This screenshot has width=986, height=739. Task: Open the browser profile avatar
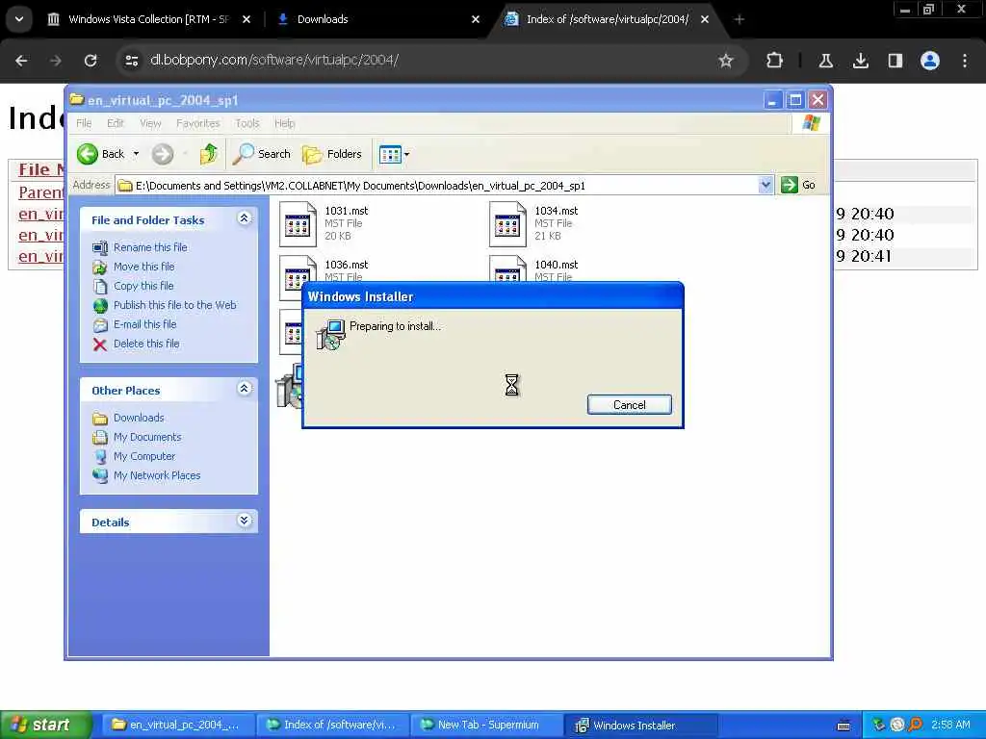[x=930, y=61]
